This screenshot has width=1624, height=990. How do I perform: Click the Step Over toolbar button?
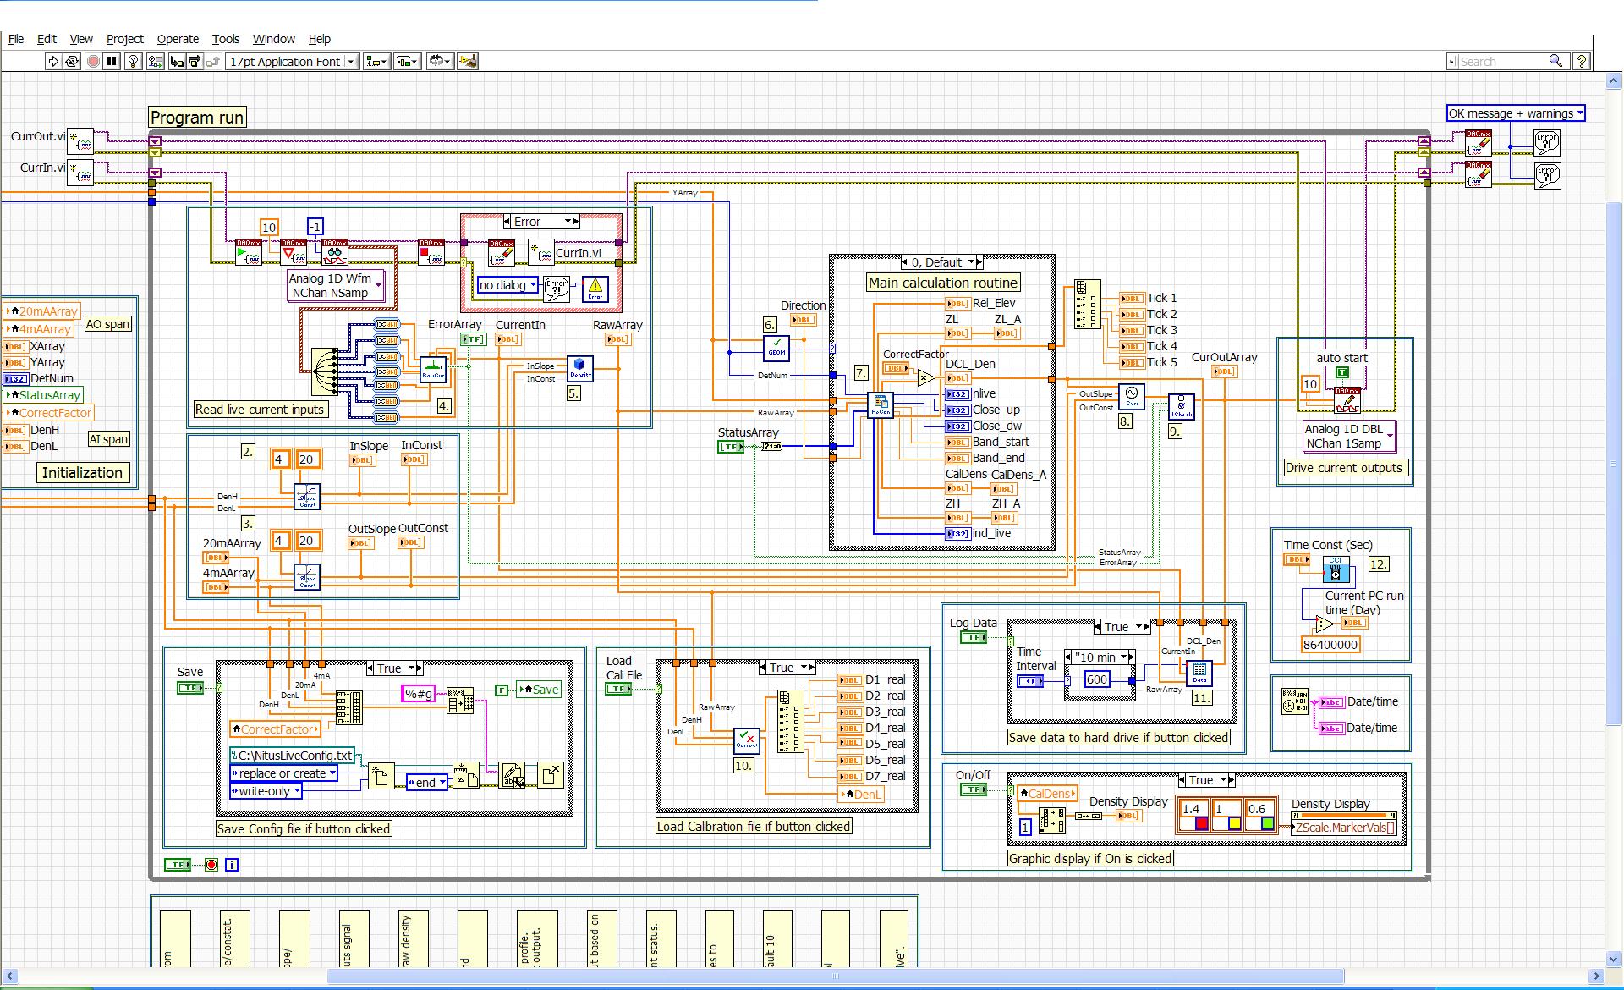195,61
